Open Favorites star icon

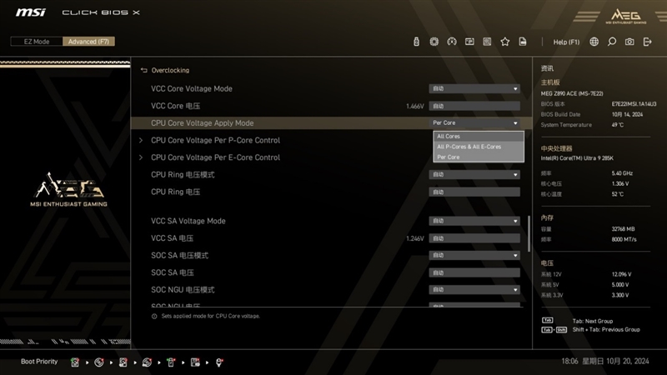pos(505,42)
